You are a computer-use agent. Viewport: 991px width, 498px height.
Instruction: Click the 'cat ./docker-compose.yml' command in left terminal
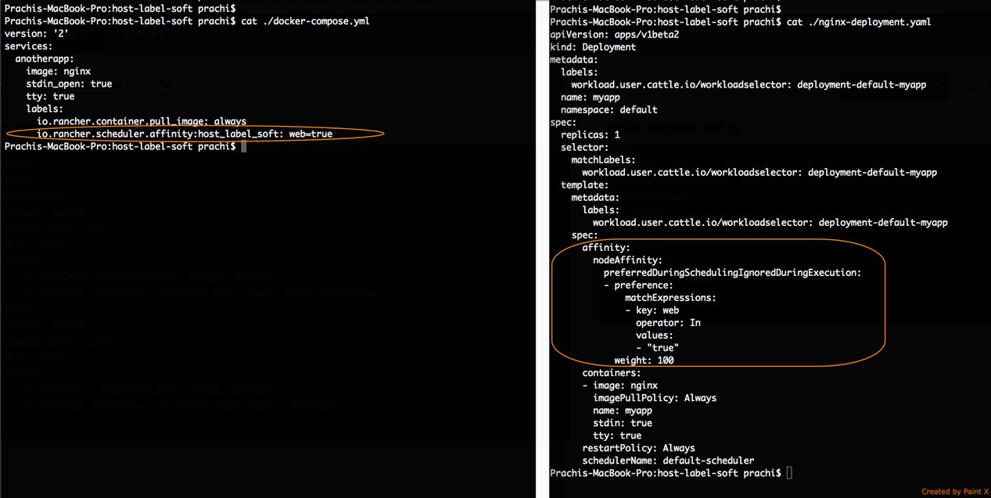306,21
